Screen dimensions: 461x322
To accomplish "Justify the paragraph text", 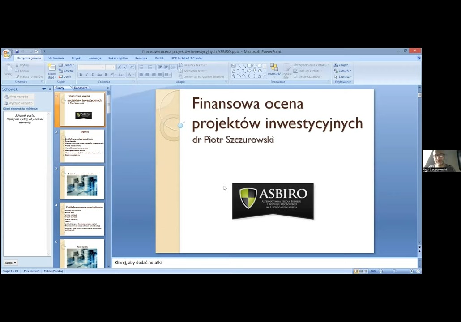I will pos(160,75).
